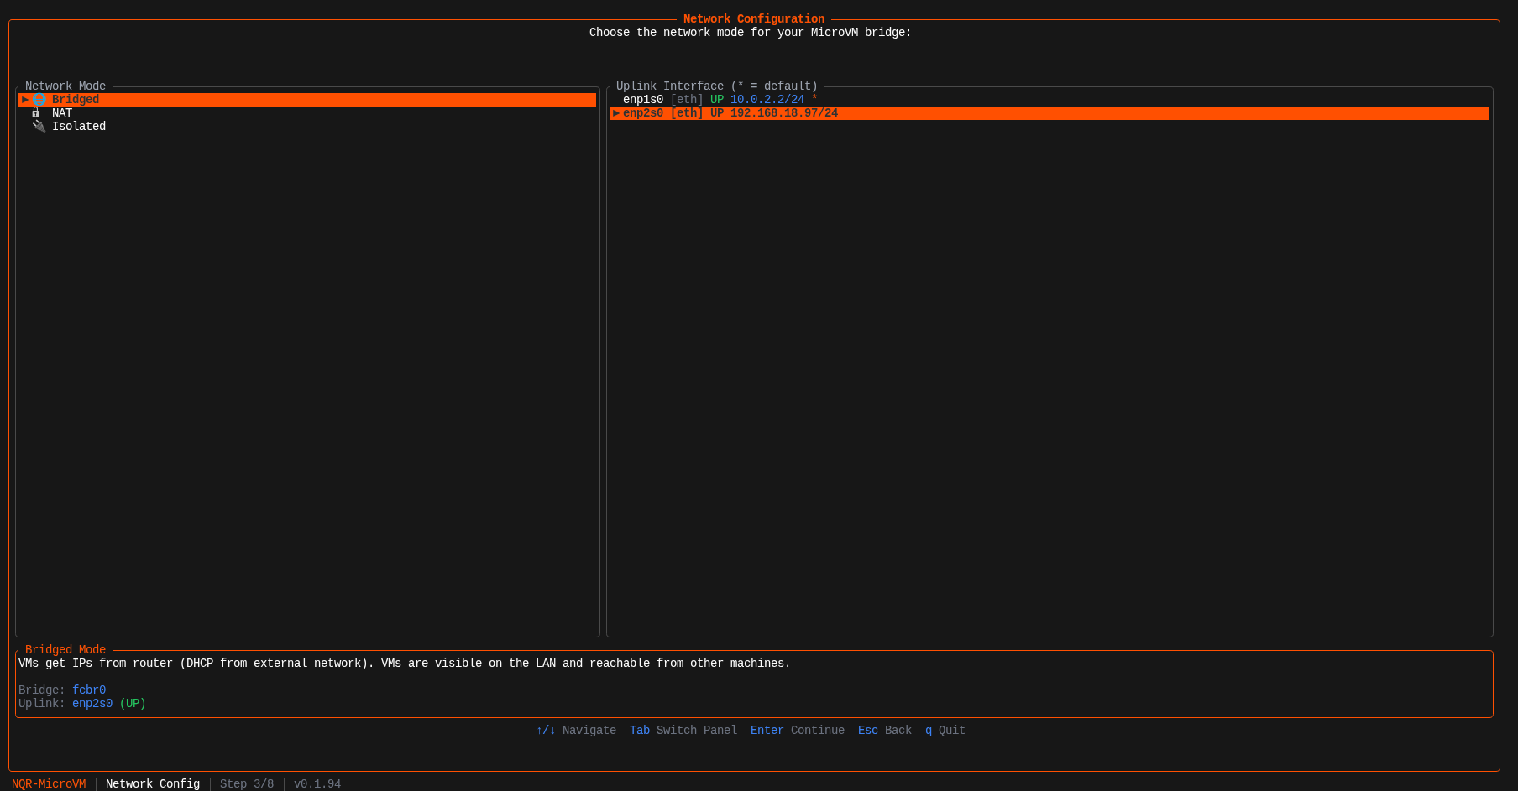The width and height of the screenshot is (1518, 791).
Task: Click the highlighted enp2s0 selection bar
Action: click(x=924, y=112)
